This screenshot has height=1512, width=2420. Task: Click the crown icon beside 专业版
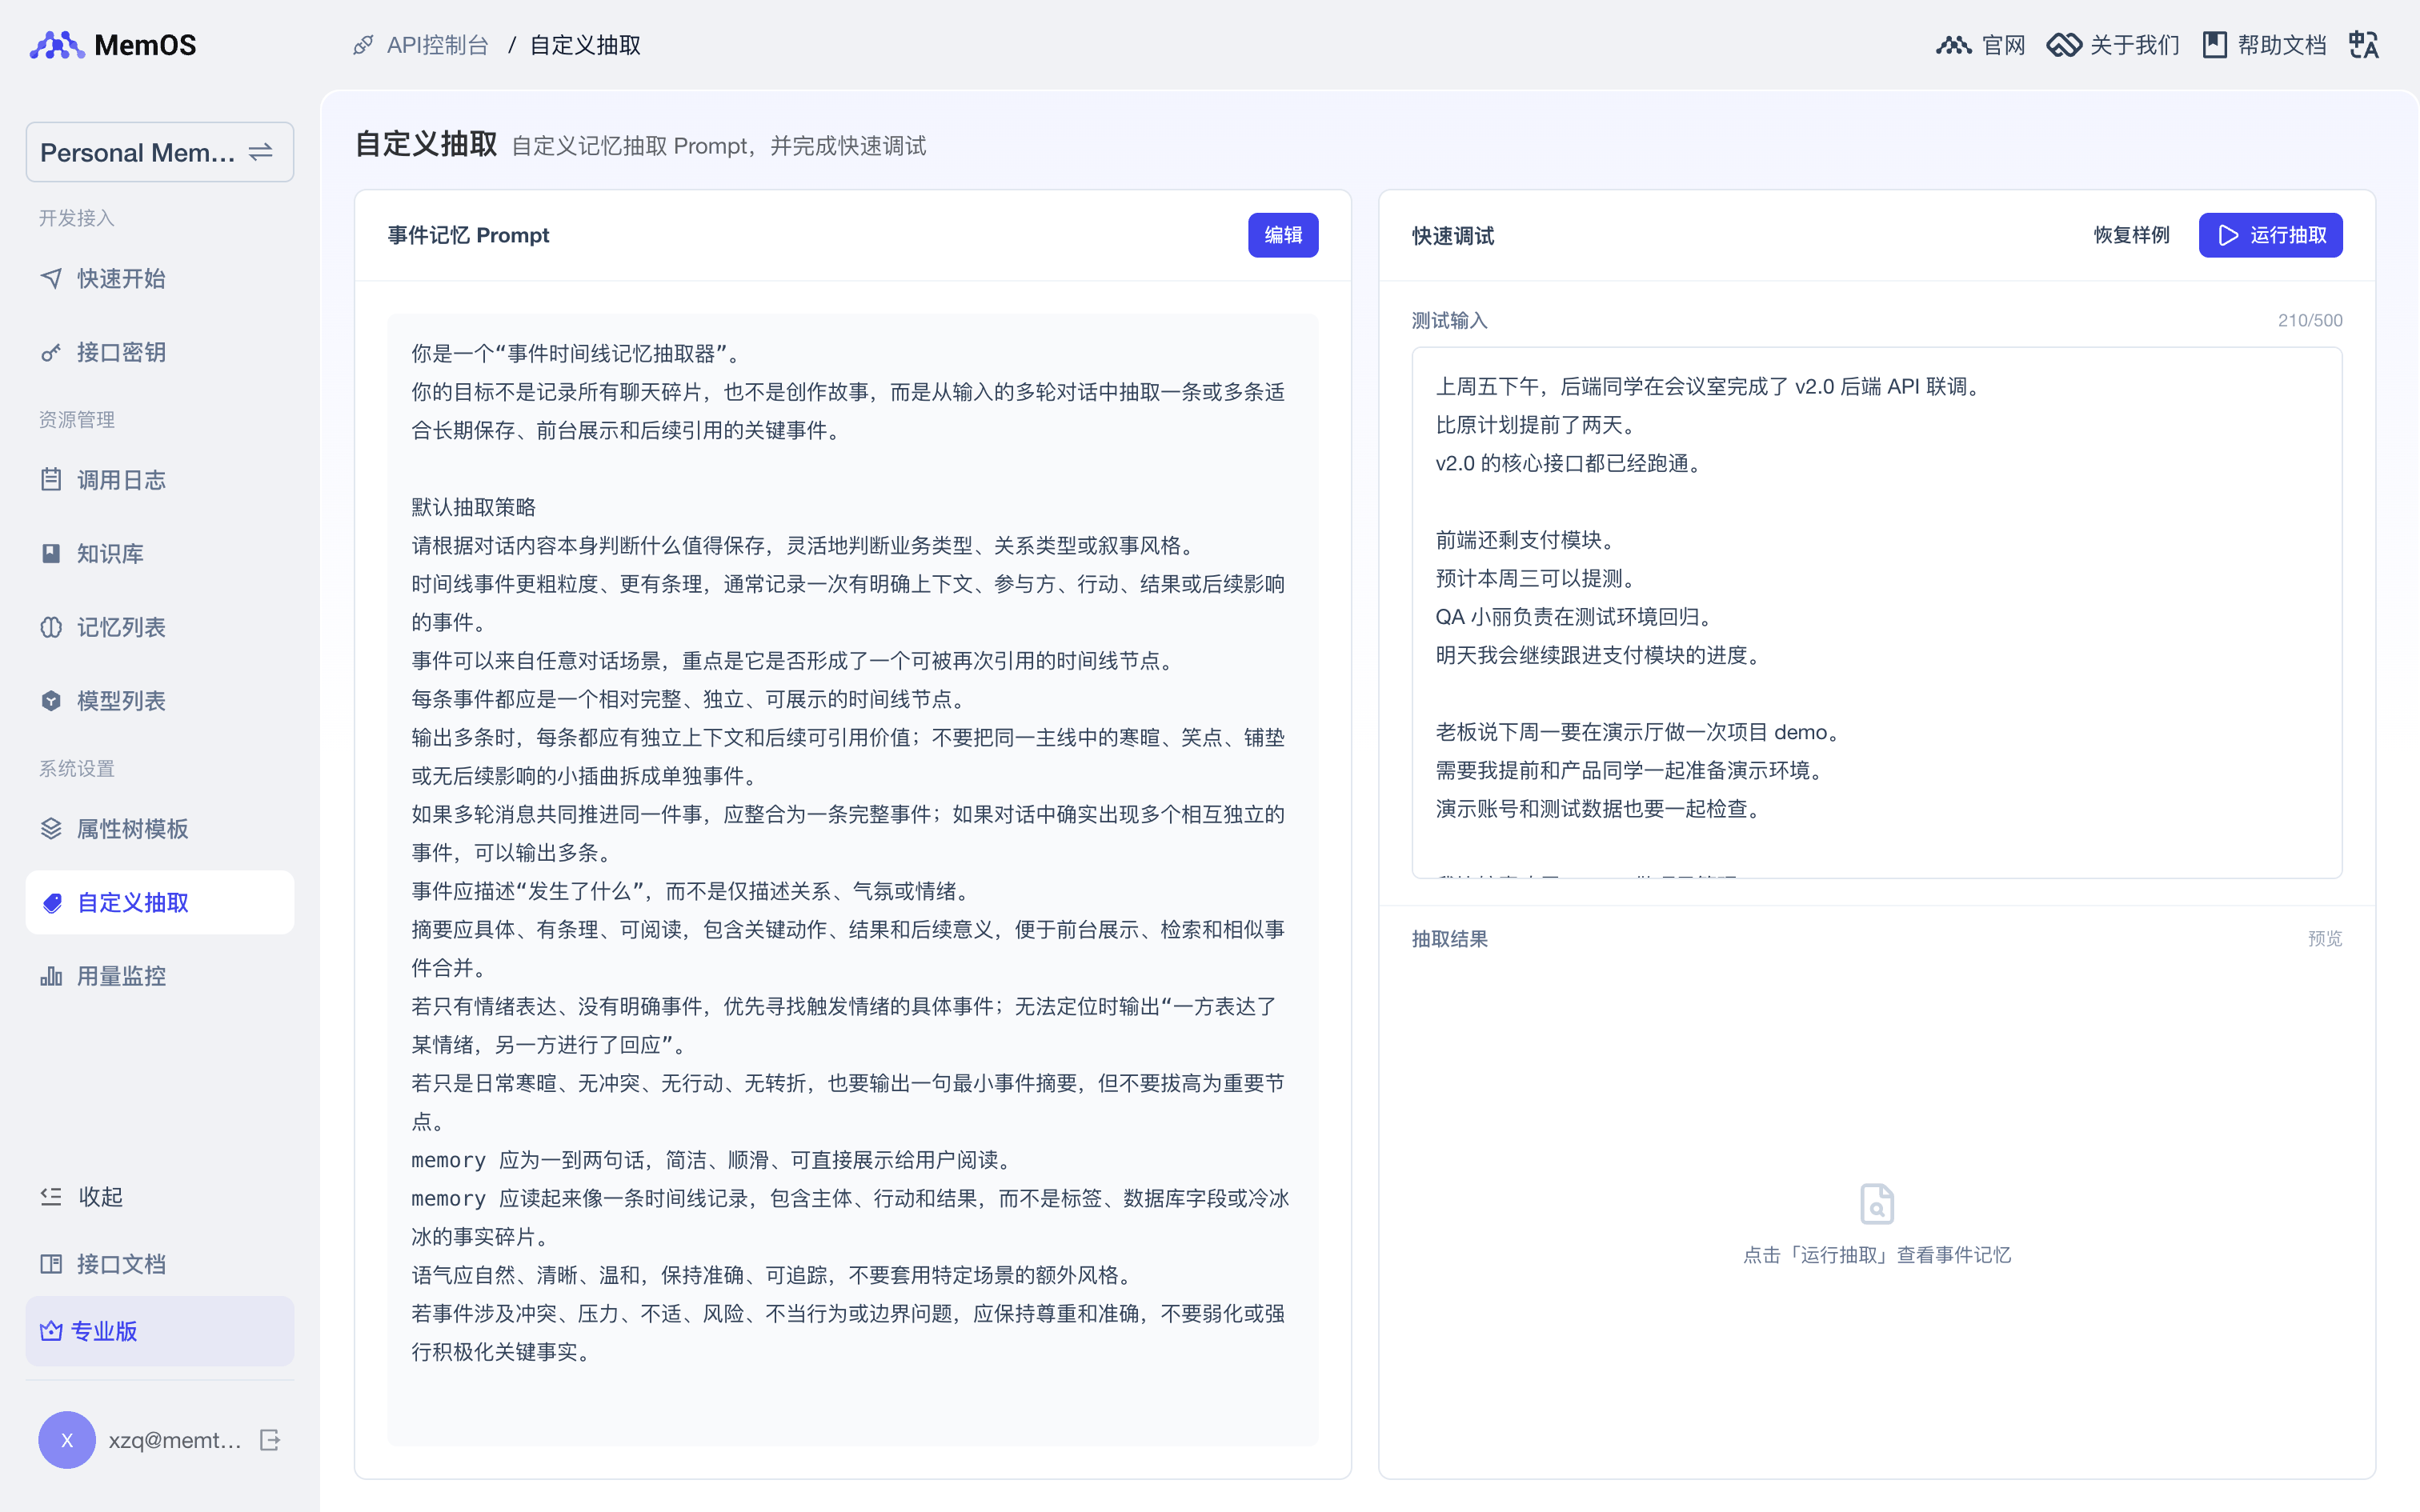(51, 1331)
